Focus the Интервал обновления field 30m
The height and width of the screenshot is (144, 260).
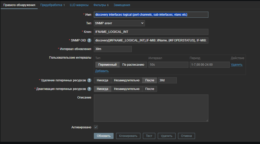coord(113,49)
